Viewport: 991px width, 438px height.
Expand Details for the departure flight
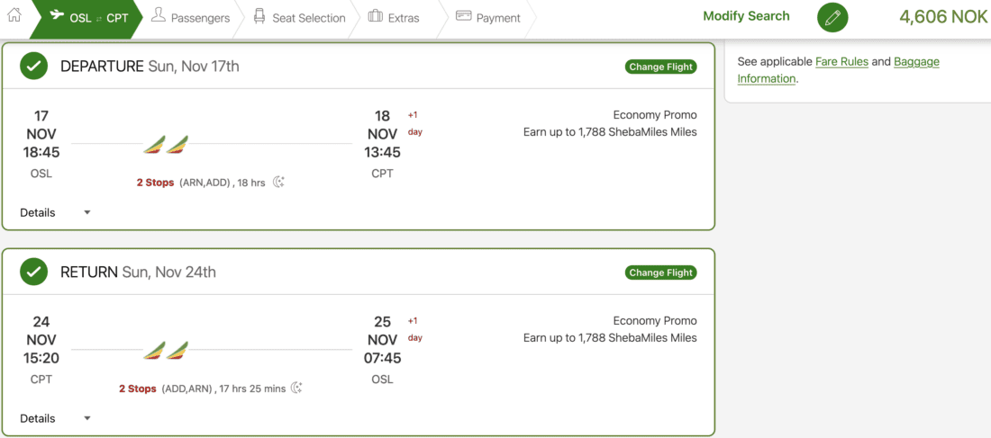pos(55,212)
